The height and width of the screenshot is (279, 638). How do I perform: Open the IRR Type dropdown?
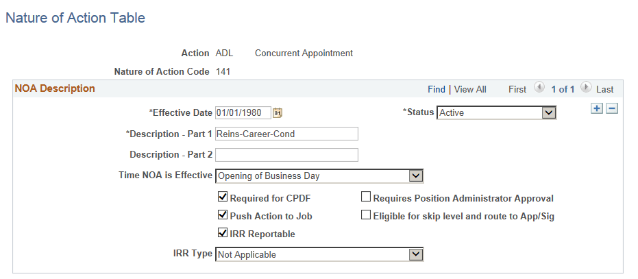pyautogui.click(x=319, y=254)
